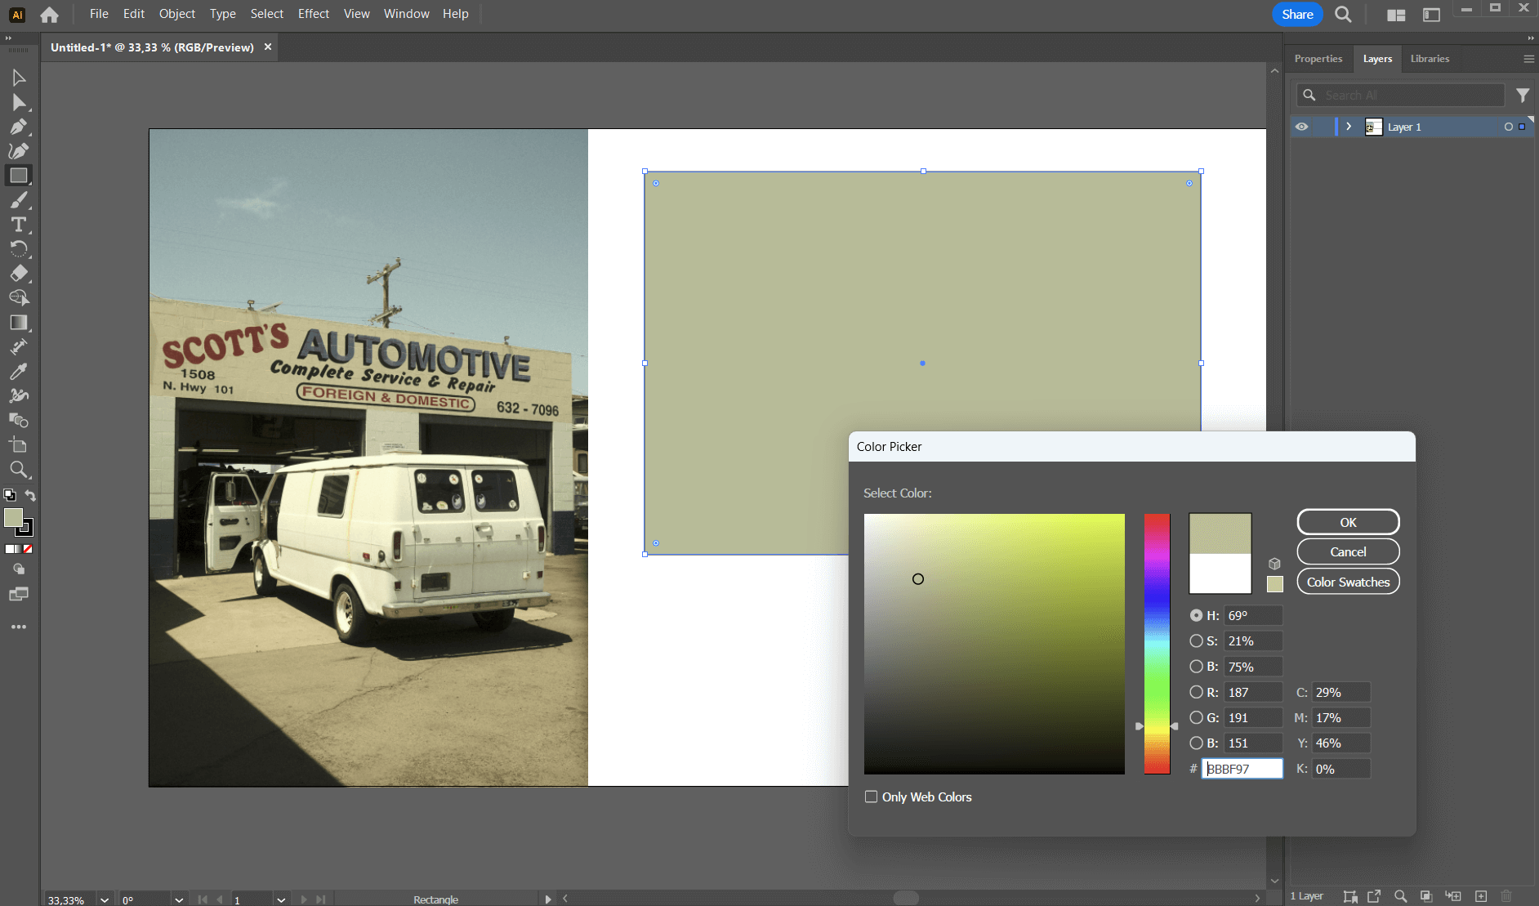This screenshot has height=906, width=1539.
Task: Select the Shape Builder tool
Action: (19, 298)
